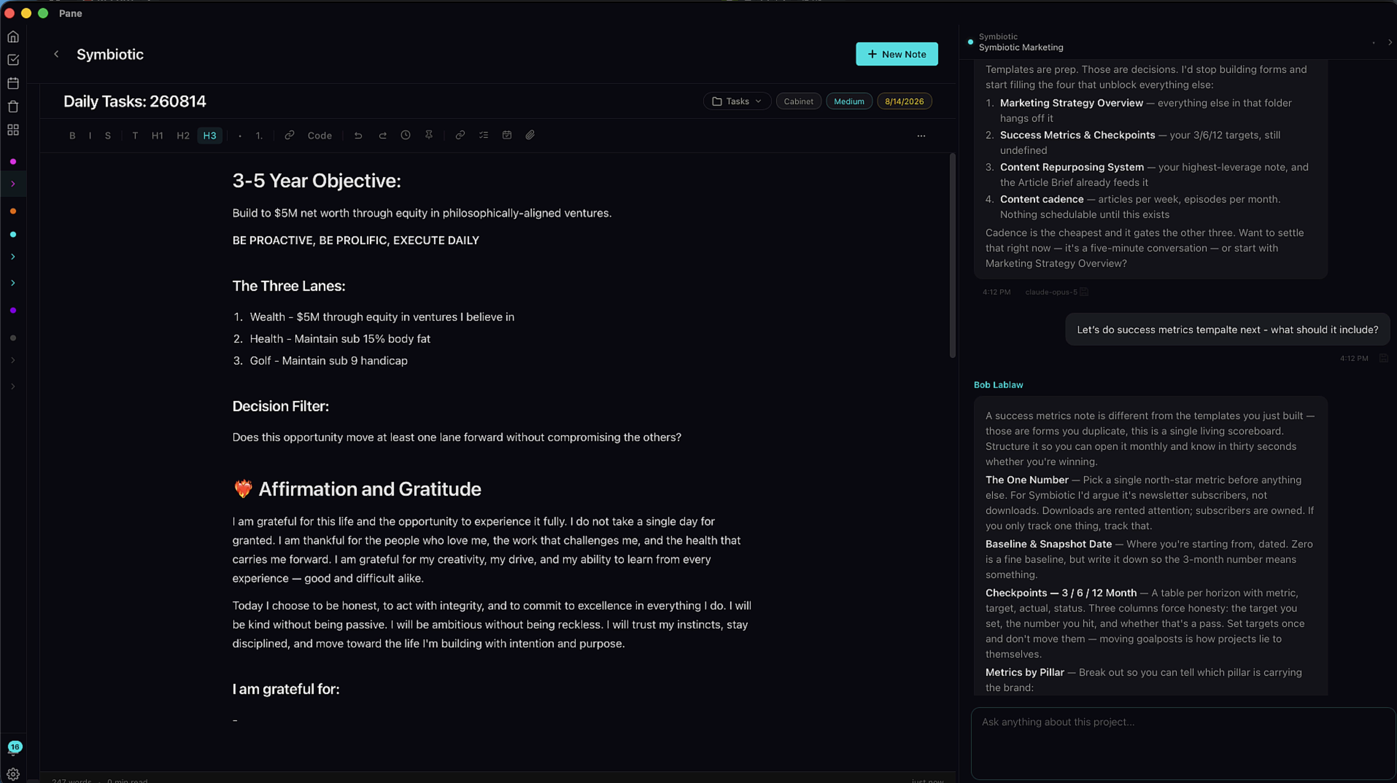Expand the pink chevron in the sidebar
Viewport: 1397px width, 783px height.
click(x=13, y=184)
